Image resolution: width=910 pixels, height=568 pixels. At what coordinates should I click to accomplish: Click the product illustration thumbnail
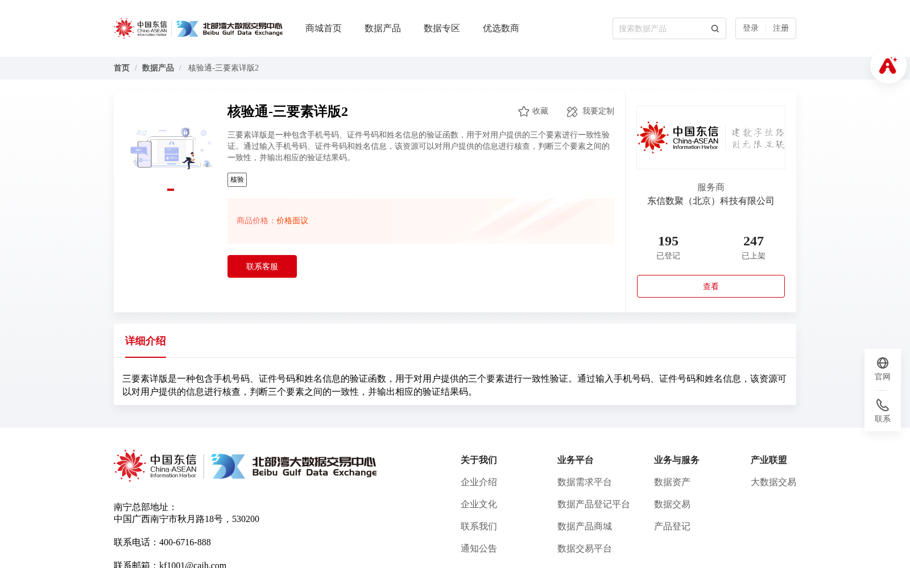[x=171, y=148]
